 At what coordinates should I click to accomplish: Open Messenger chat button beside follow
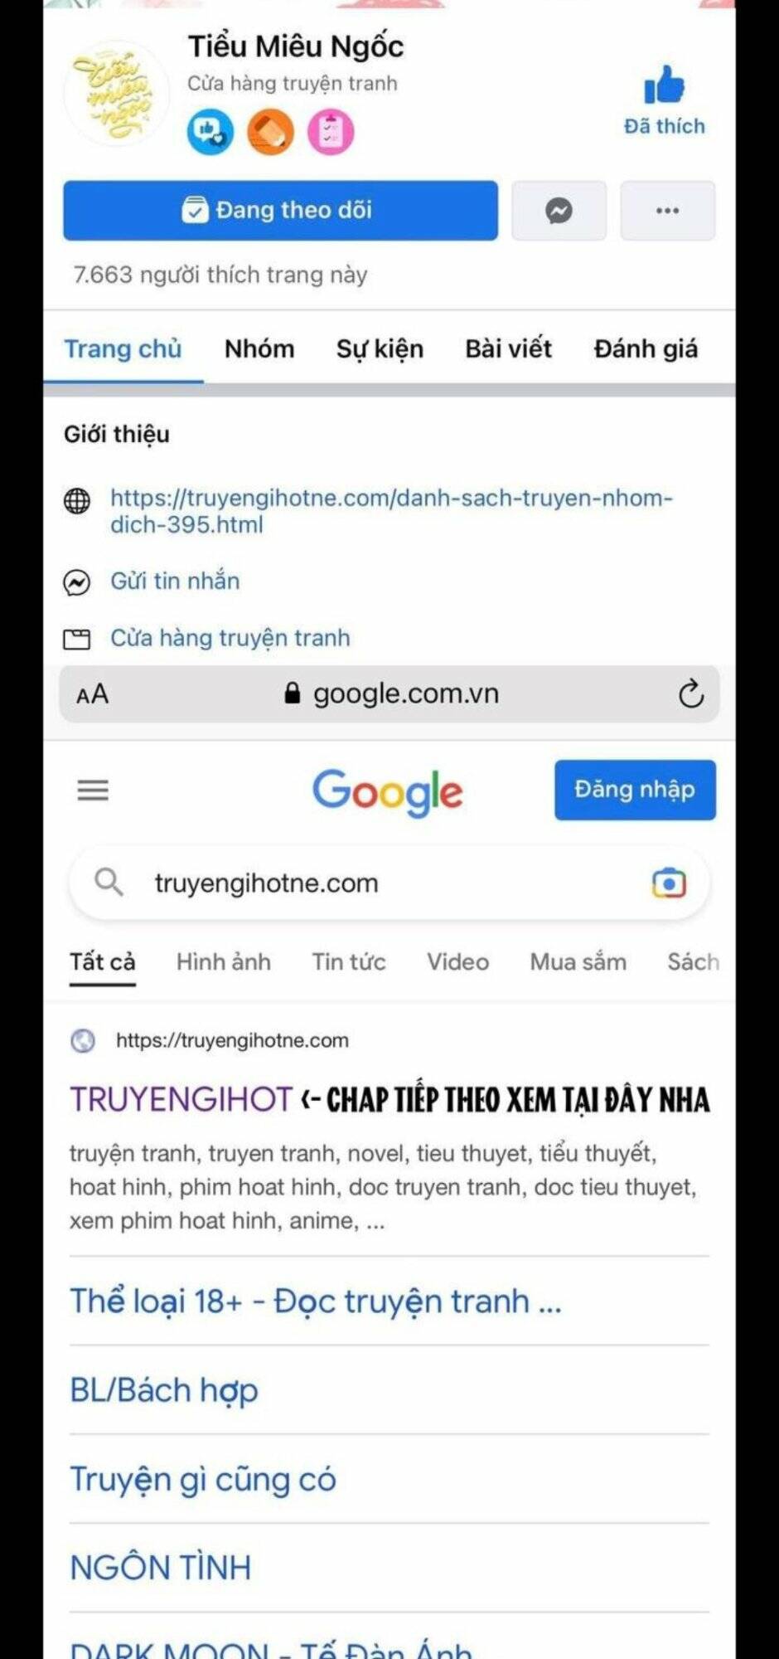(559, 211)
